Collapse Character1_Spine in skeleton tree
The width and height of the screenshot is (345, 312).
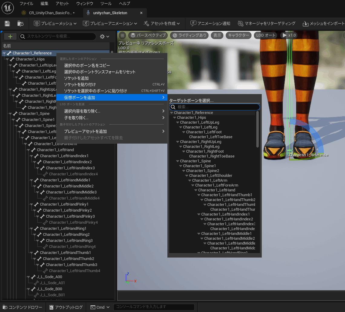coord(10,114)
